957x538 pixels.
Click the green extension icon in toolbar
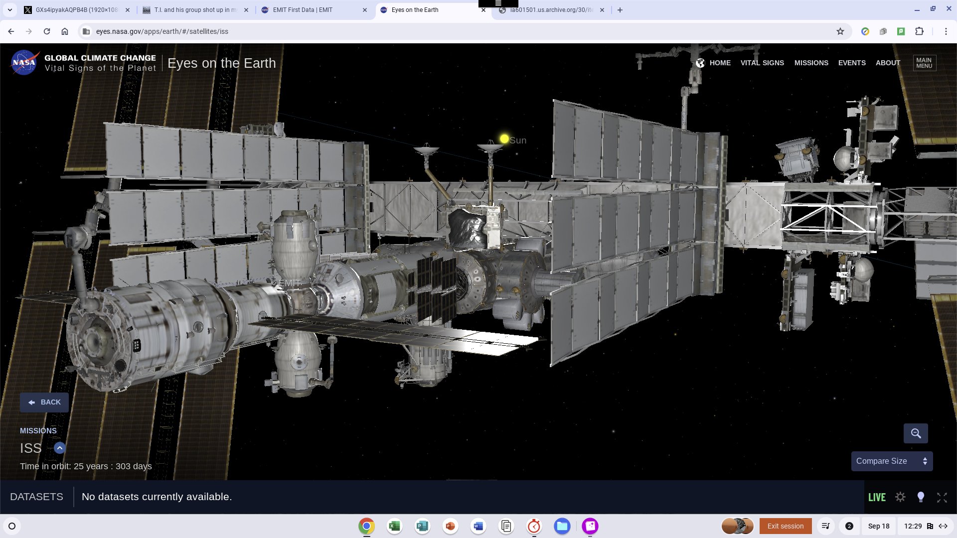901,31
